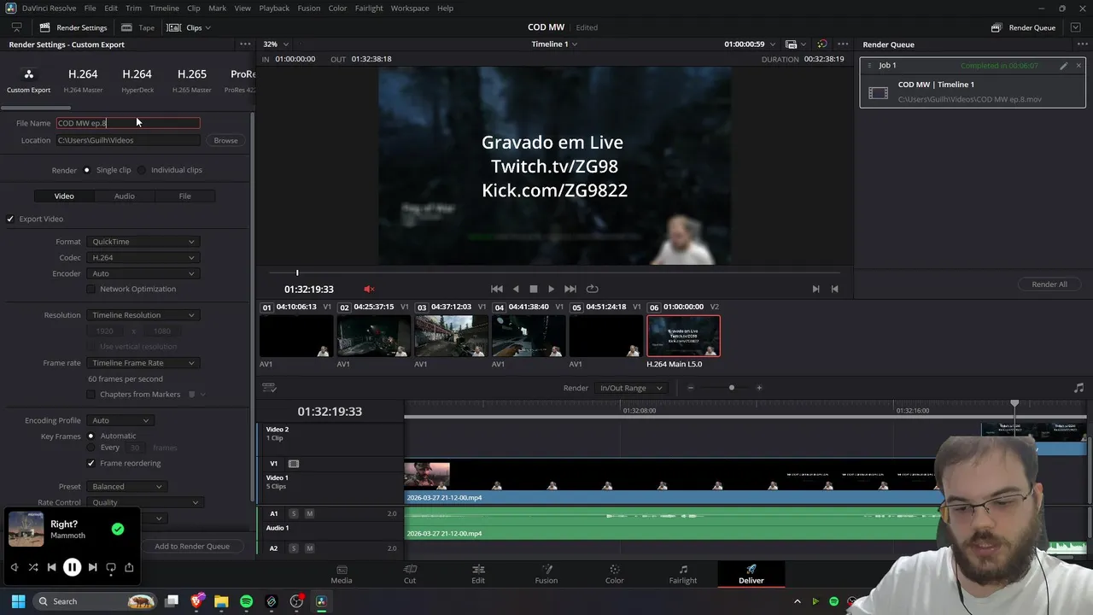Enable Network Optimization checkbox
Viewport: 1093px width, 615px height.
[91, 289]
